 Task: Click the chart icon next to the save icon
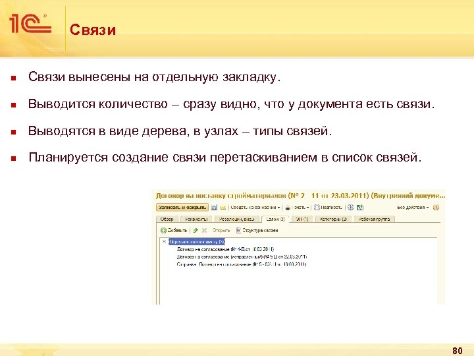tap(223, 208)
